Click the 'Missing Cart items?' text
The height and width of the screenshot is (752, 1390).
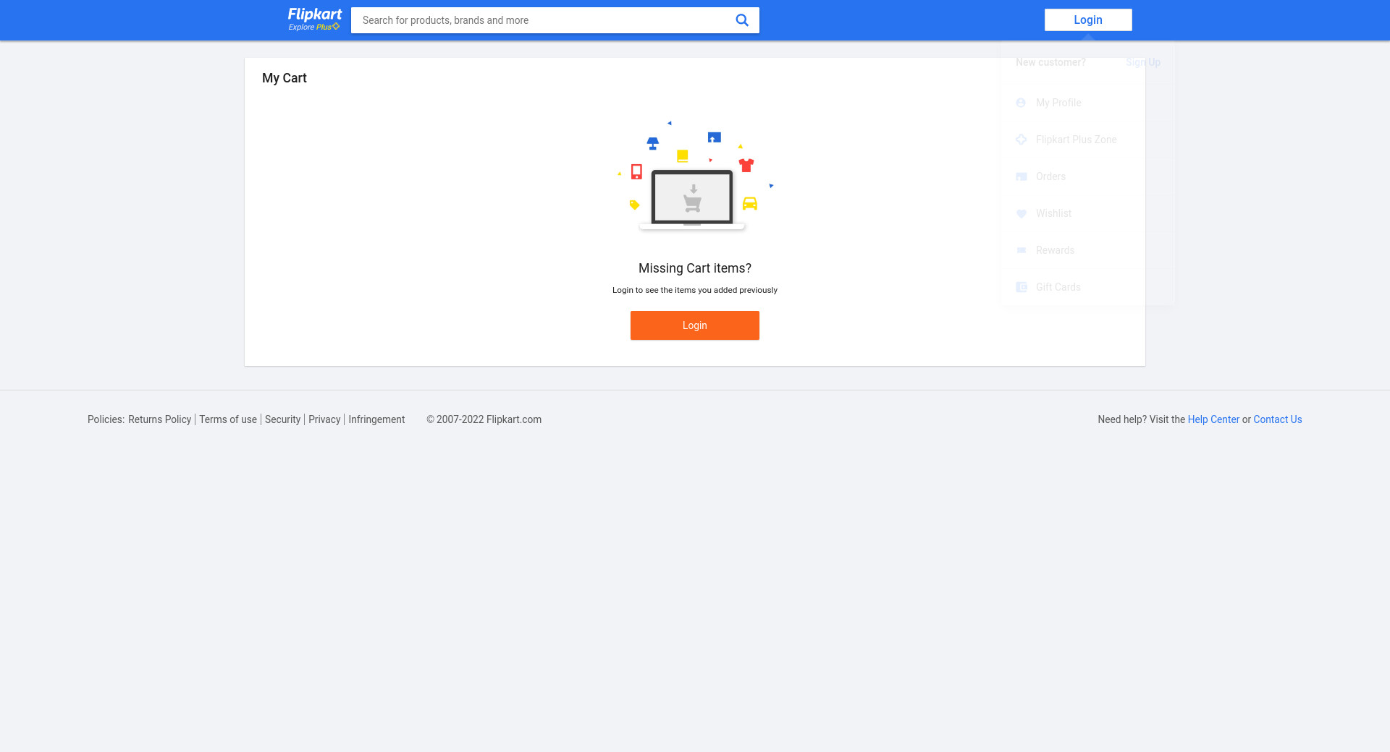pyautogui.click(x=695, y=268)
